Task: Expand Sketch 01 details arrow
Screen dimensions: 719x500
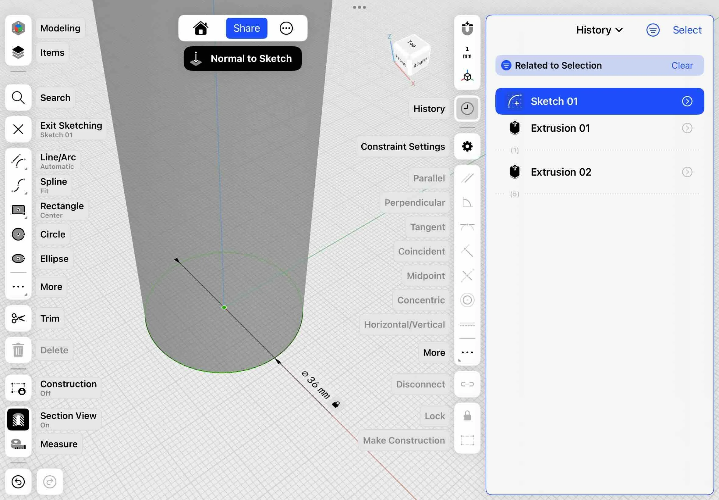Action: tap(687, 101)
